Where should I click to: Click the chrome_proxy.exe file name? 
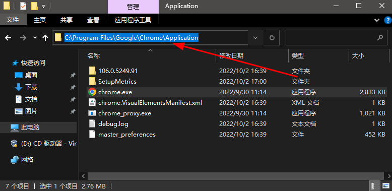(125, 113)
